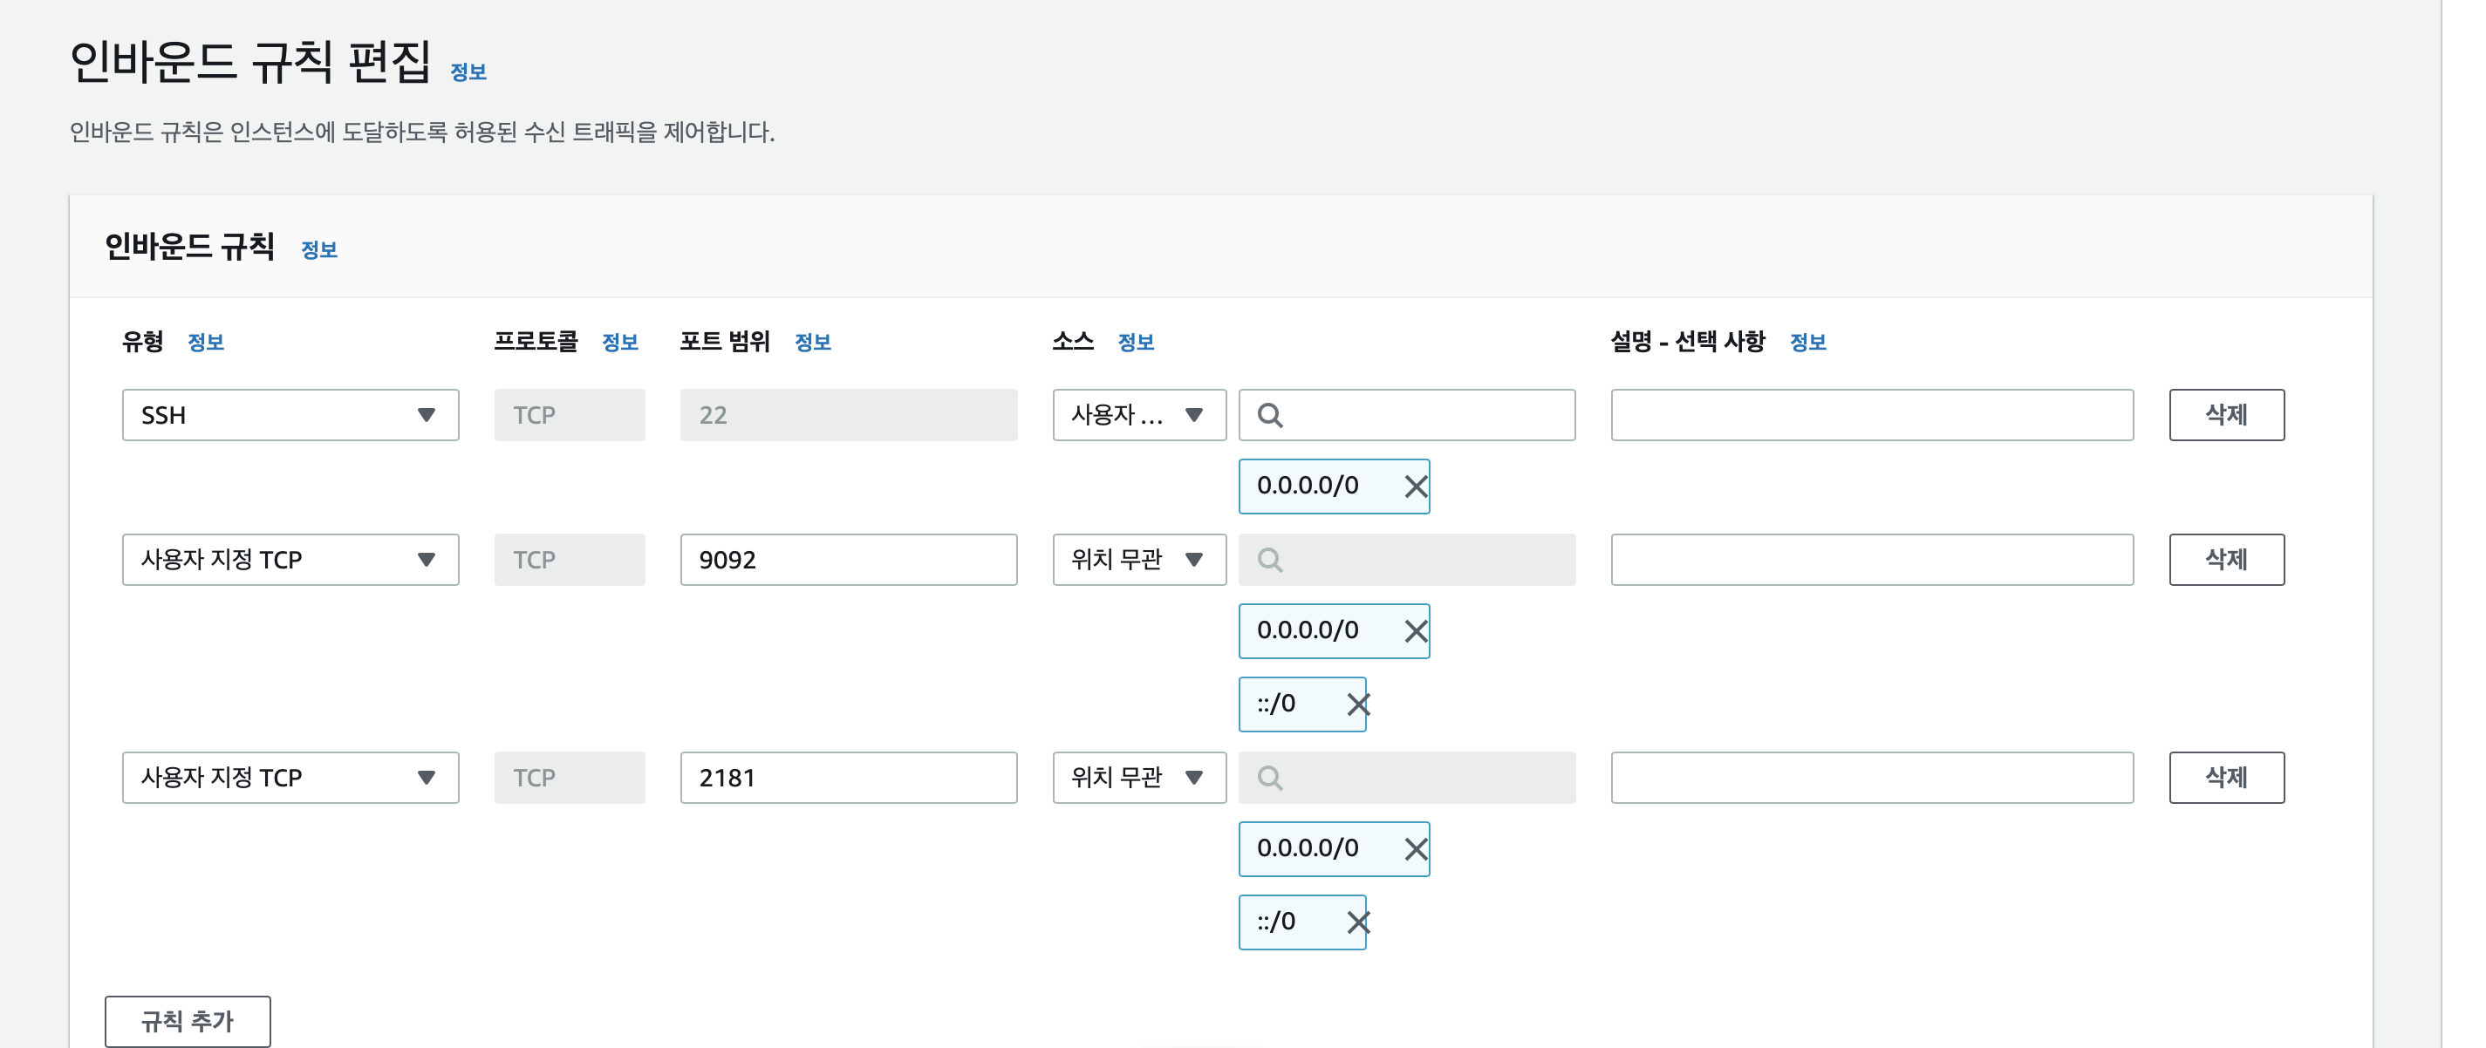Click search icon in SSH source field
Image resolution: width=2486 pixels, height=1048 pixels.
[x=1270, y=415]
